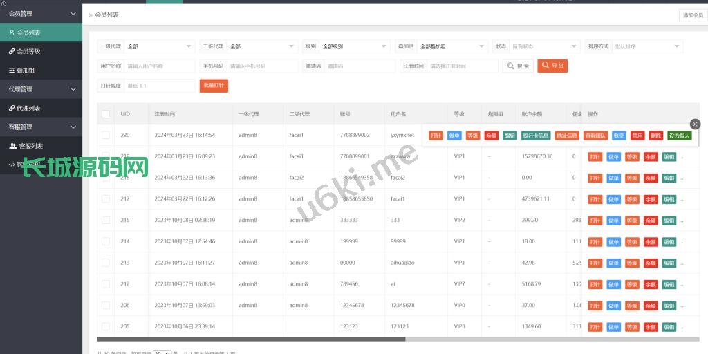The image size is (708, 354).
Task: Click the link icon beside 会员等级
Action: [12, 51]
